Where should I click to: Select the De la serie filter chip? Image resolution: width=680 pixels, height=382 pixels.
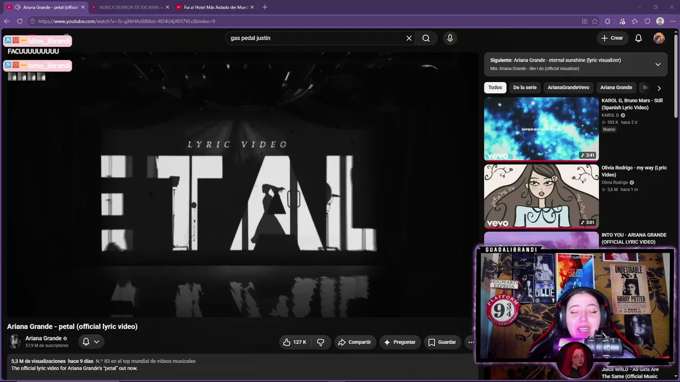pyautogui.click(x=525, y=88)
